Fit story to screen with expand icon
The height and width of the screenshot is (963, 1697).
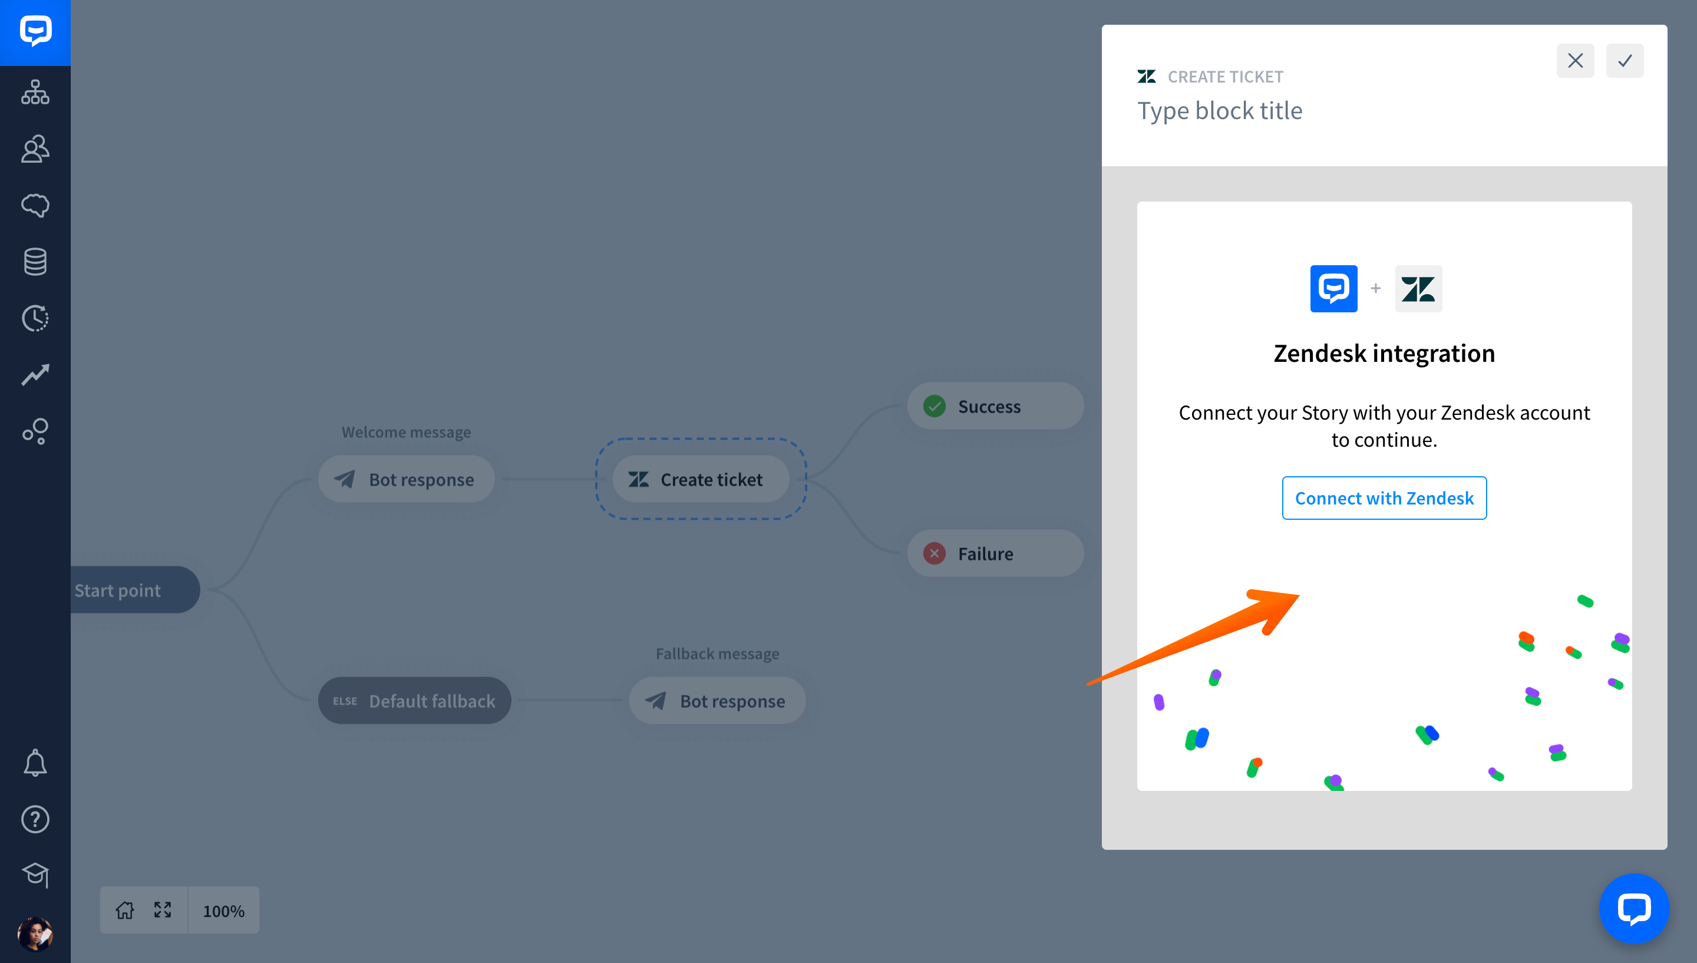point(163,910)
